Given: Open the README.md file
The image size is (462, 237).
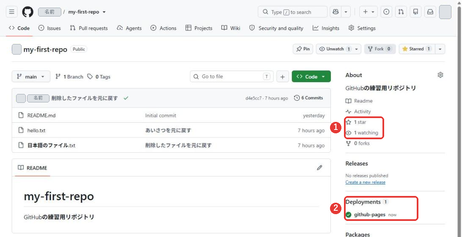Looking at the screenshot, I should (x=41, y=116).
